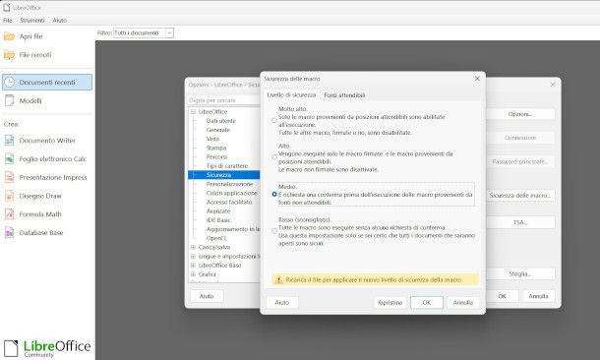Open the Filtro Tutti i documenti dropdown
This screenshot has height=360, width=600.
tap(144, 33)
